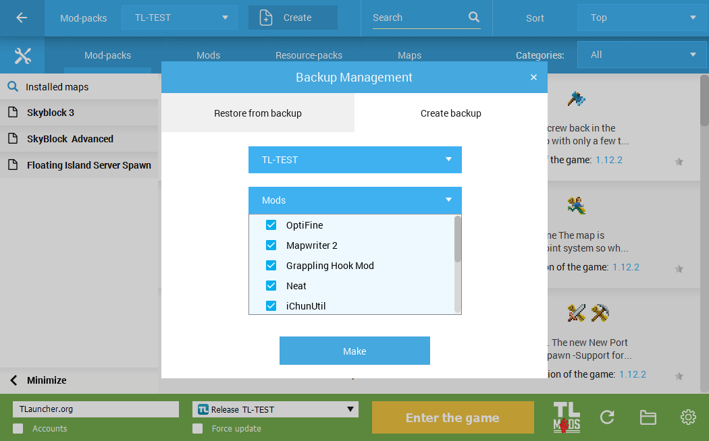The height and width of the screenshot is (441, 709).
Task: Click the refresh icon near Enter the game
Action: click(x=606, y=417)
